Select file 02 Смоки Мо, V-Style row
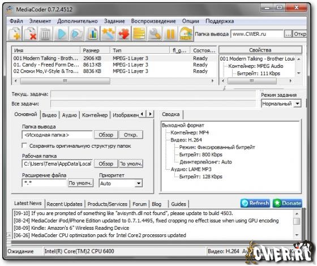 (x=114, y=71)
